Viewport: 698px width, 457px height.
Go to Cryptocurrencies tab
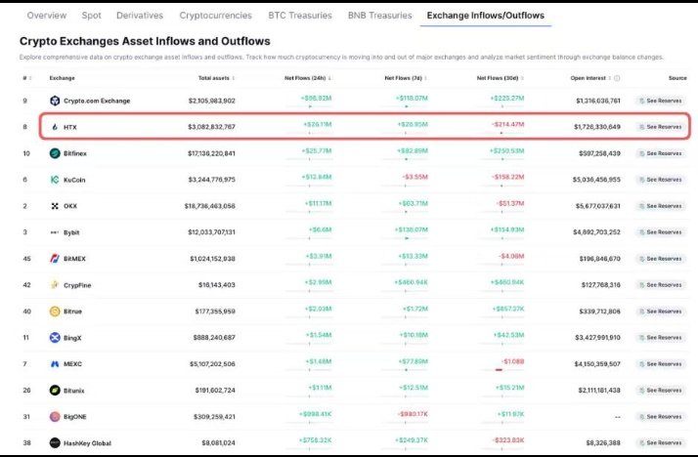215,16
